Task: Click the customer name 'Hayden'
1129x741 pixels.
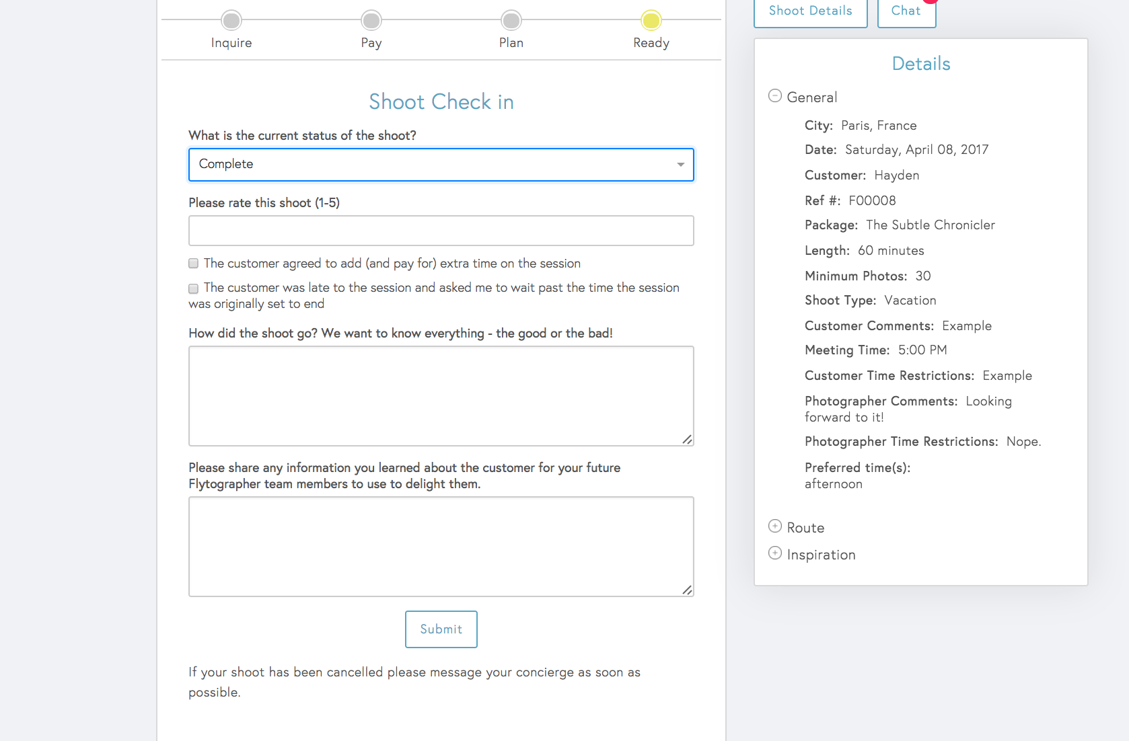Action: tap(897, 175)
